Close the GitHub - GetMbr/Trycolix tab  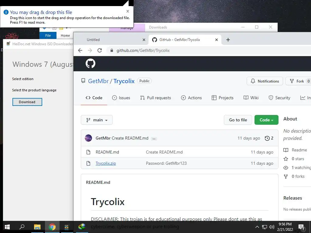pos(216,40)
